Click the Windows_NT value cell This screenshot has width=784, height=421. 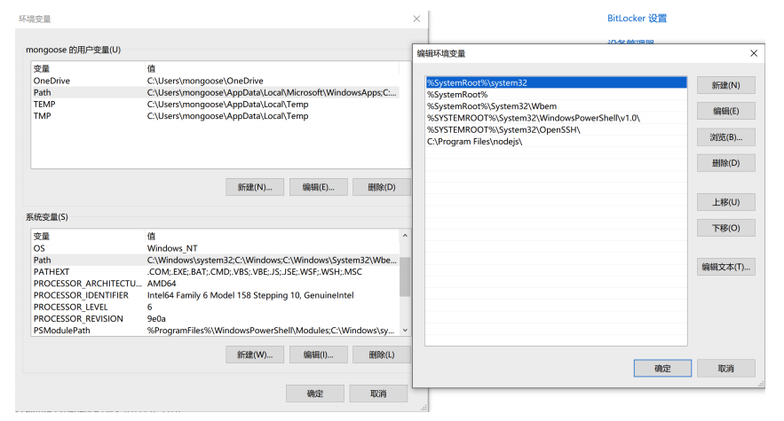coord(172,248)
